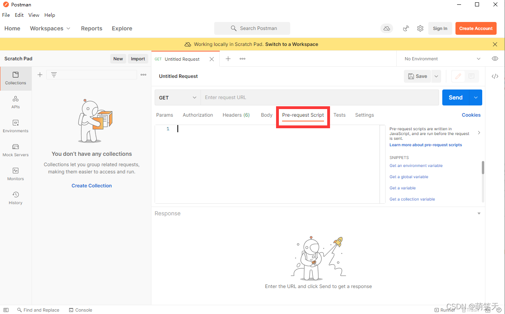The height and width of the screenshot is (314, 505).
Task: Toggle sidebar icon in status bar
Action: click(6, 310)
